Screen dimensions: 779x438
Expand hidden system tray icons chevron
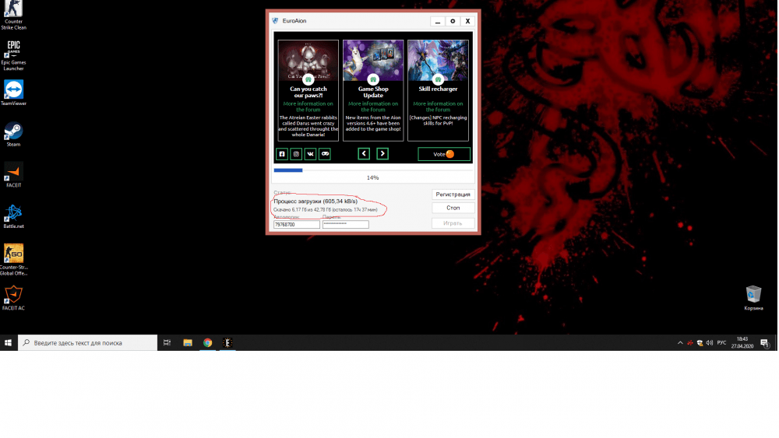(x=680, y=343)
